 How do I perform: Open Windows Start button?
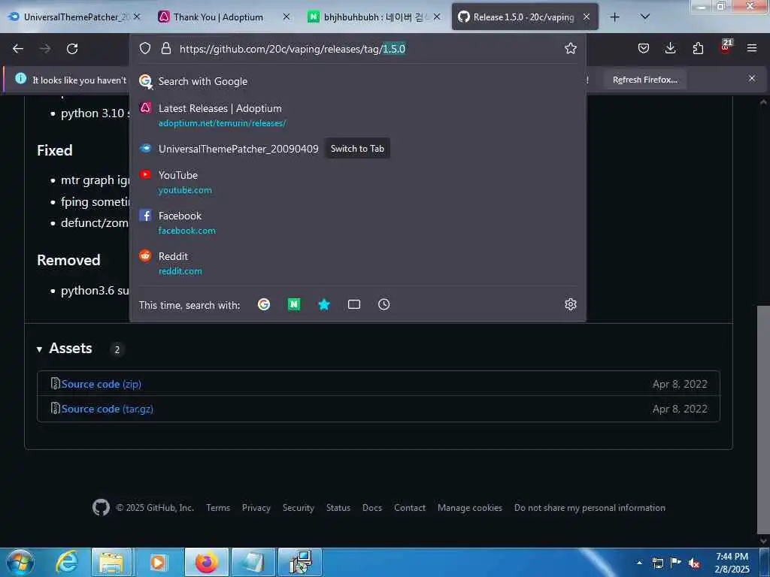(x=20, y=562)
